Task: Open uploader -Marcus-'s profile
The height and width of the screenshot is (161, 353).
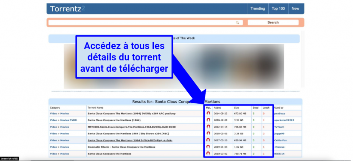Action: (x=280, y=147)
